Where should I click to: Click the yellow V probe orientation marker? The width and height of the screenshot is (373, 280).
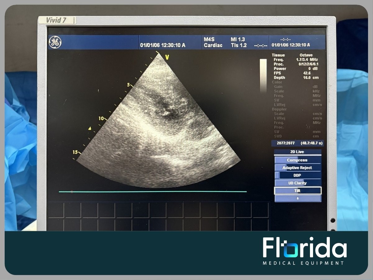coord(167,57)
